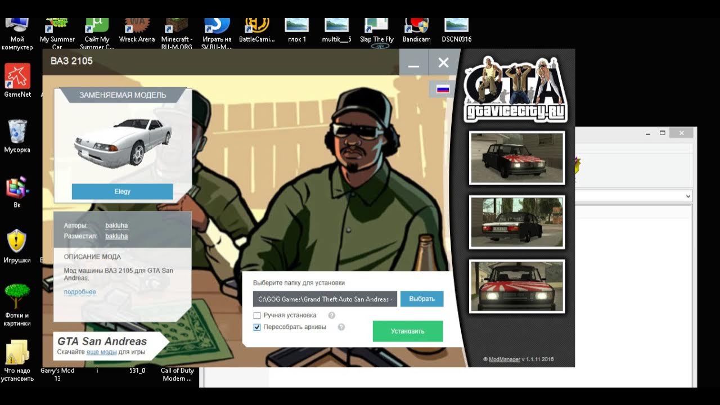Image resolution: width=720 pixels, height=405 pixels.
Task: View the second VAZ 2105 rear screenshot
Action: (517, 222)
